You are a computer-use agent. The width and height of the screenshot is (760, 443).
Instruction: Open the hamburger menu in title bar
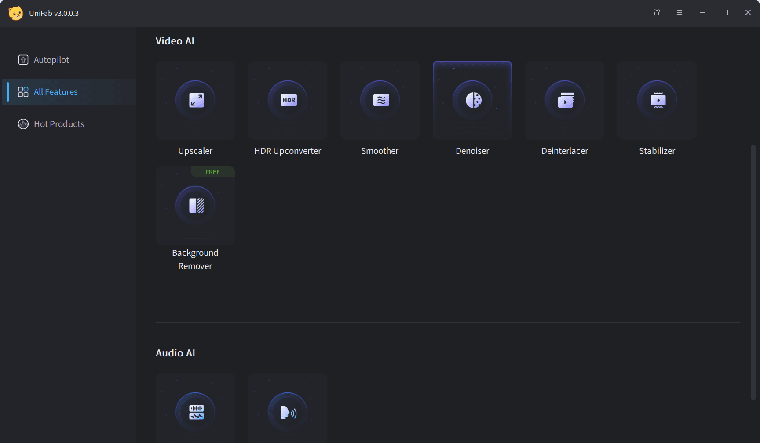(680, 12)
